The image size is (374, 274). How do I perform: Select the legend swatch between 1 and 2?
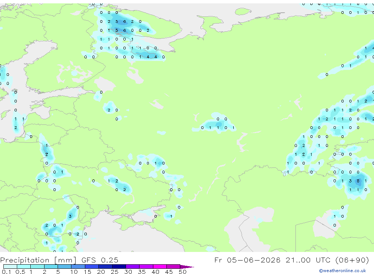coord(37,267)
